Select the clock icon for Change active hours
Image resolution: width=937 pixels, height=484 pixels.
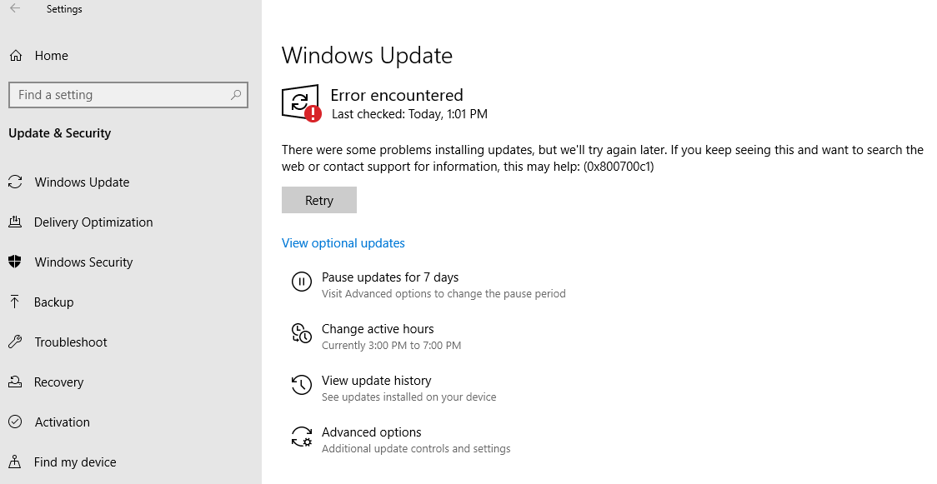click(301, 333)
